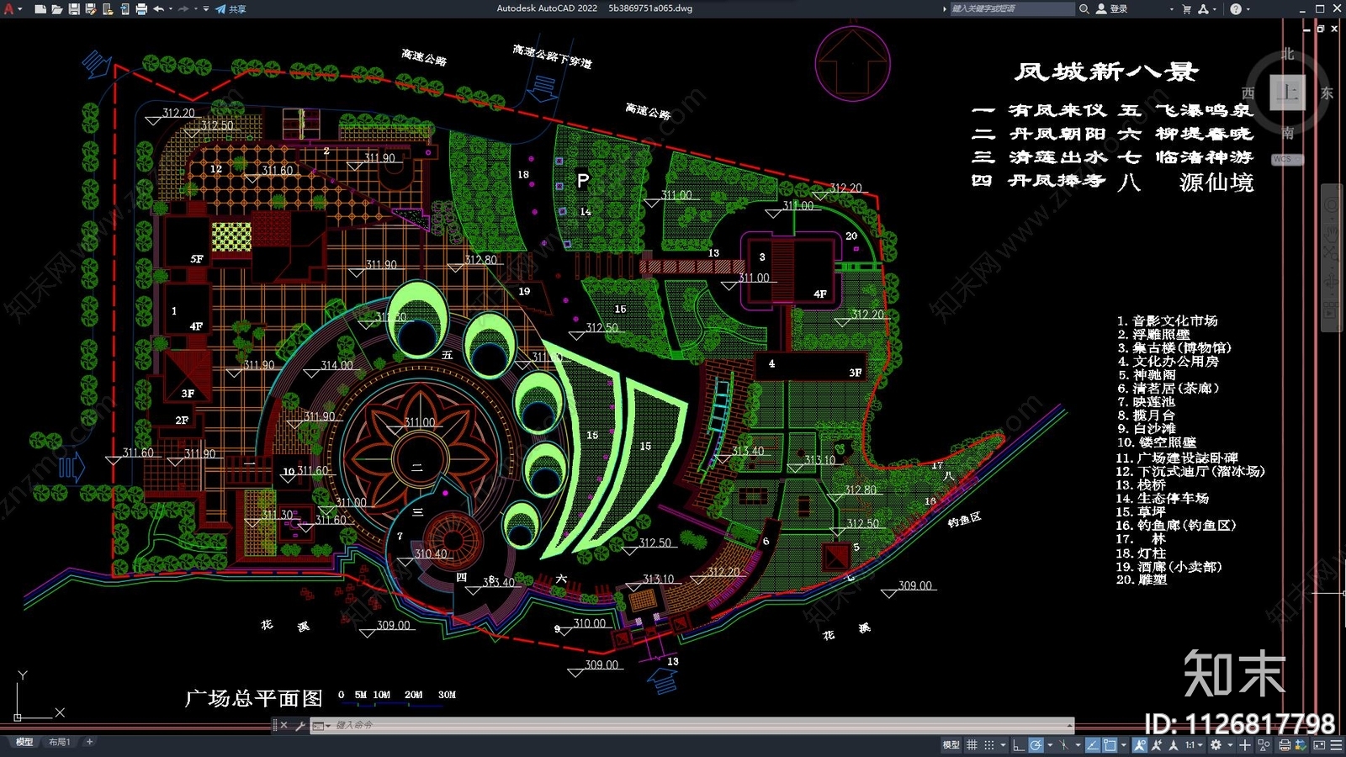The width and height of the screenshot is (1346, 757).
Task: Click the Share (共享) paper plane button
Action: pyautogui.click(x=231, y=9)
